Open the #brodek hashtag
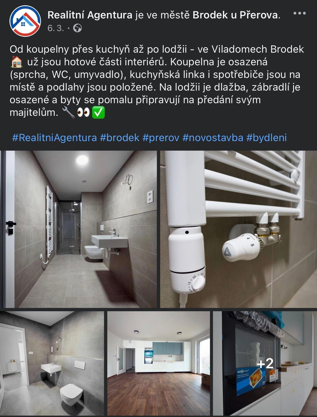The height and width of the screenshot is (417, 317). click(x=120, y=137)
